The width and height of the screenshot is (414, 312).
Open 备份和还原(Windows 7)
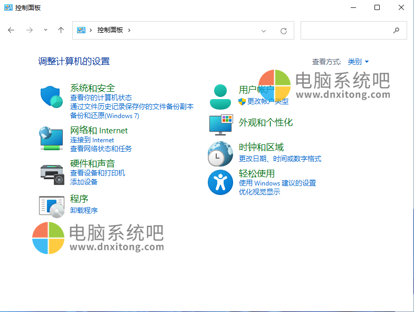[x=104, y=115]
